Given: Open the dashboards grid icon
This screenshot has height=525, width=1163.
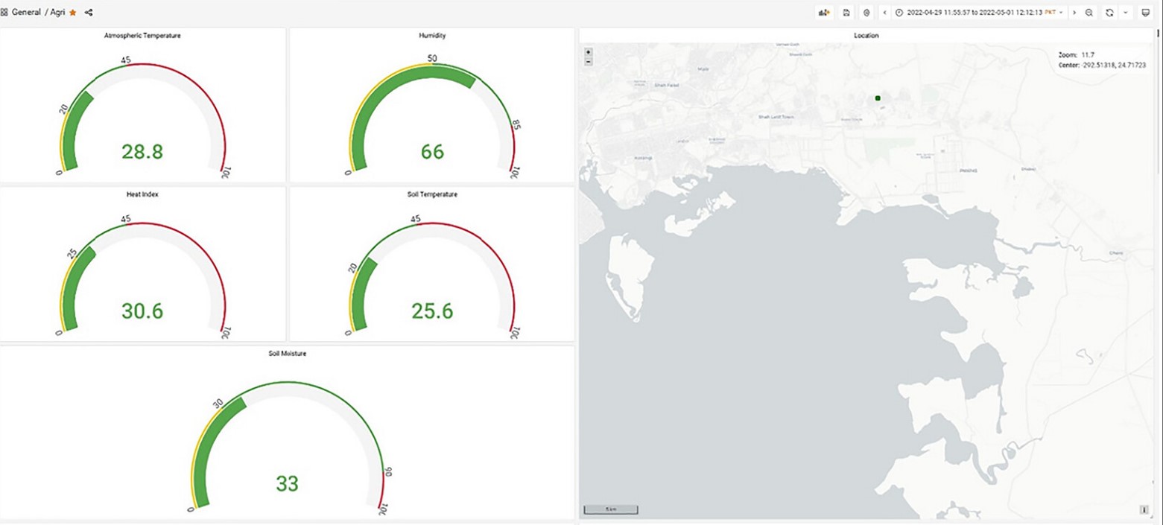Looking at the screenshot, I should (4, 13).
